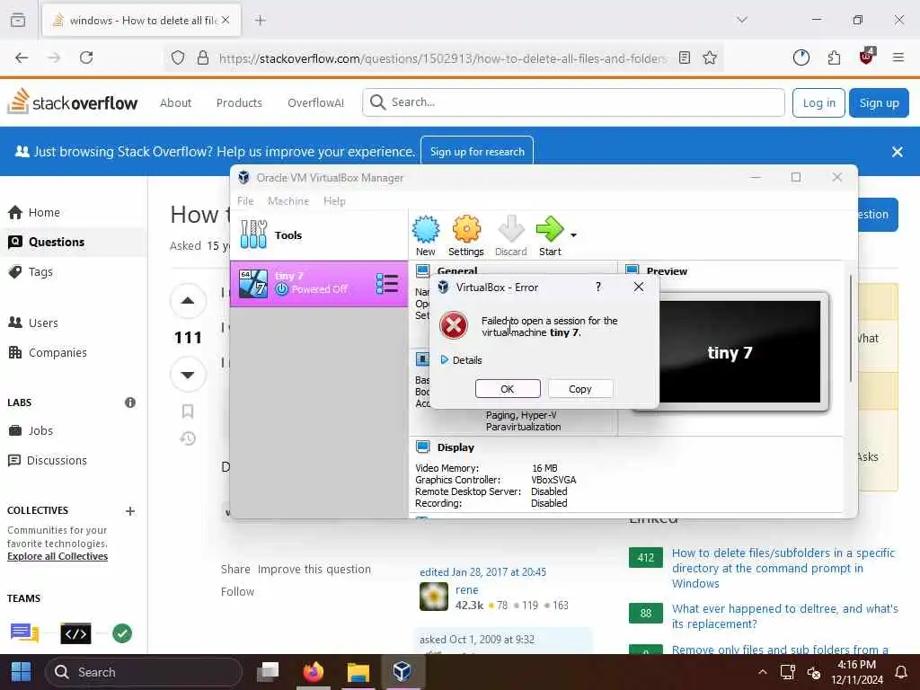Click the Share link under question
Image resolution: width=920 pixels, height=690 pixels.
tap(235, 569)
